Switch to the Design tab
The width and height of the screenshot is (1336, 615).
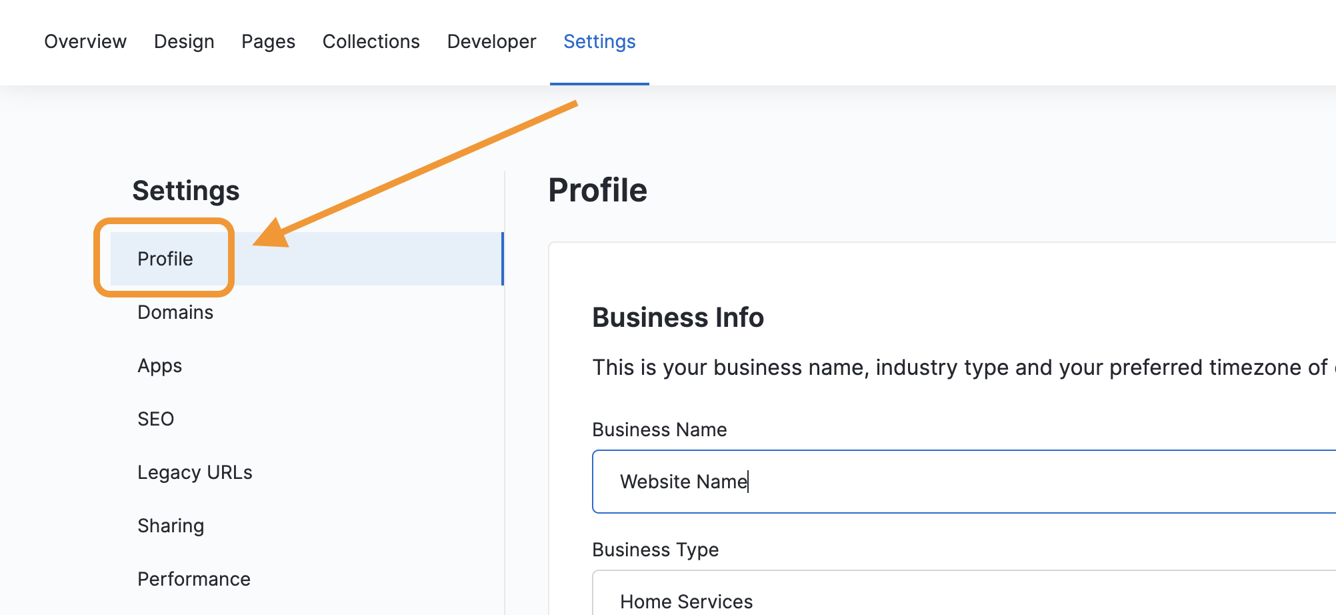coord(184,41)
